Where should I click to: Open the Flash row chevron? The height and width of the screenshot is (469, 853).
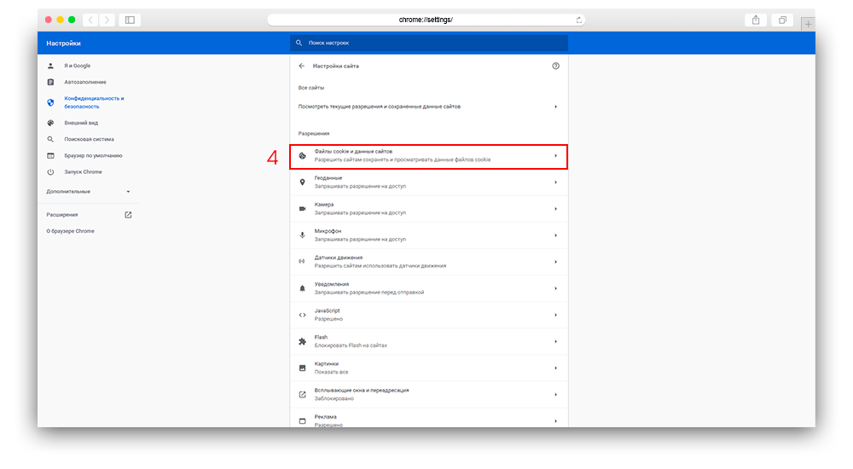tap(555, 342)
